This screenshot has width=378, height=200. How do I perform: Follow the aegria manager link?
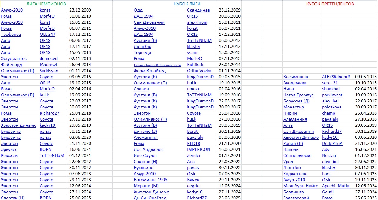point(193,186)
